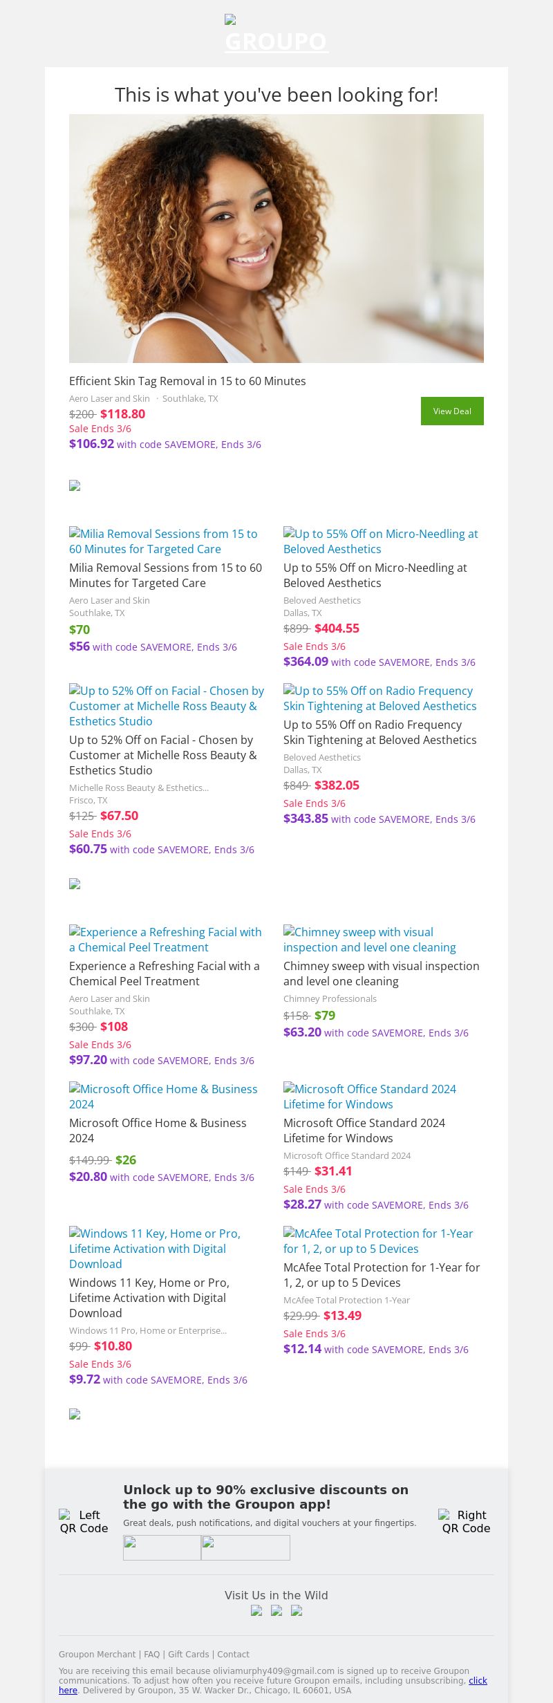Image resolution: width=553 pixels, height=1703 pixels.
Task: Open the Microsoft Office Home & Business image link
Action: click(x=163, y=1097)
